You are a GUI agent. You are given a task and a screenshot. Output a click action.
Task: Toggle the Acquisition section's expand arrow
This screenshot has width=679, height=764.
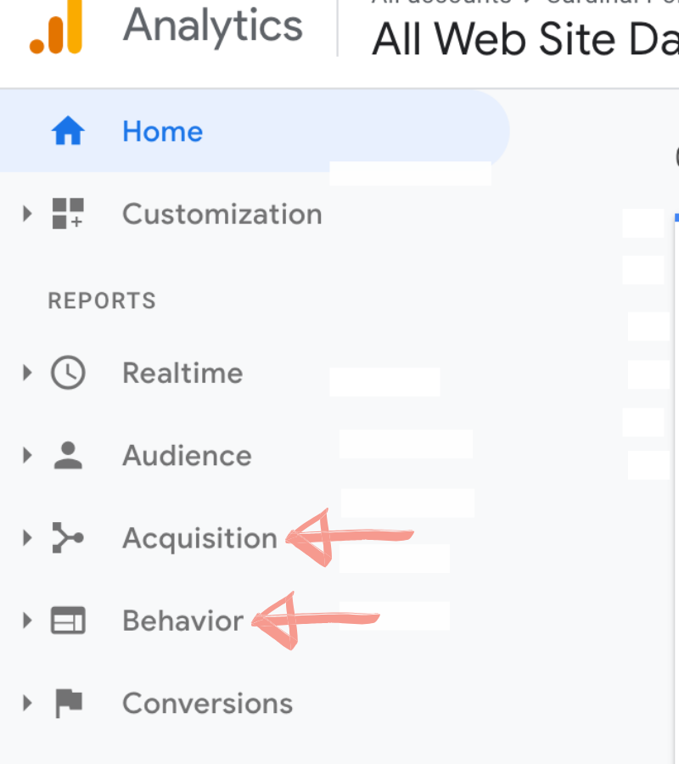coord(27,538)
